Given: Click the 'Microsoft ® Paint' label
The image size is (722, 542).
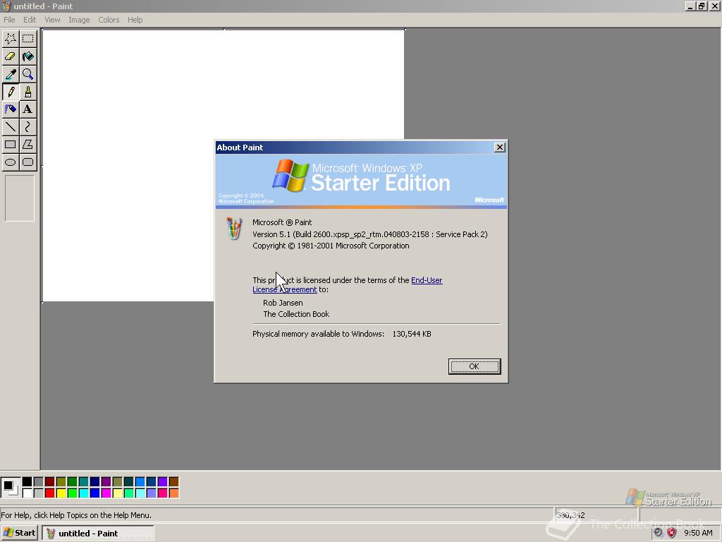Looking at the screenshot, I should 282,222.
